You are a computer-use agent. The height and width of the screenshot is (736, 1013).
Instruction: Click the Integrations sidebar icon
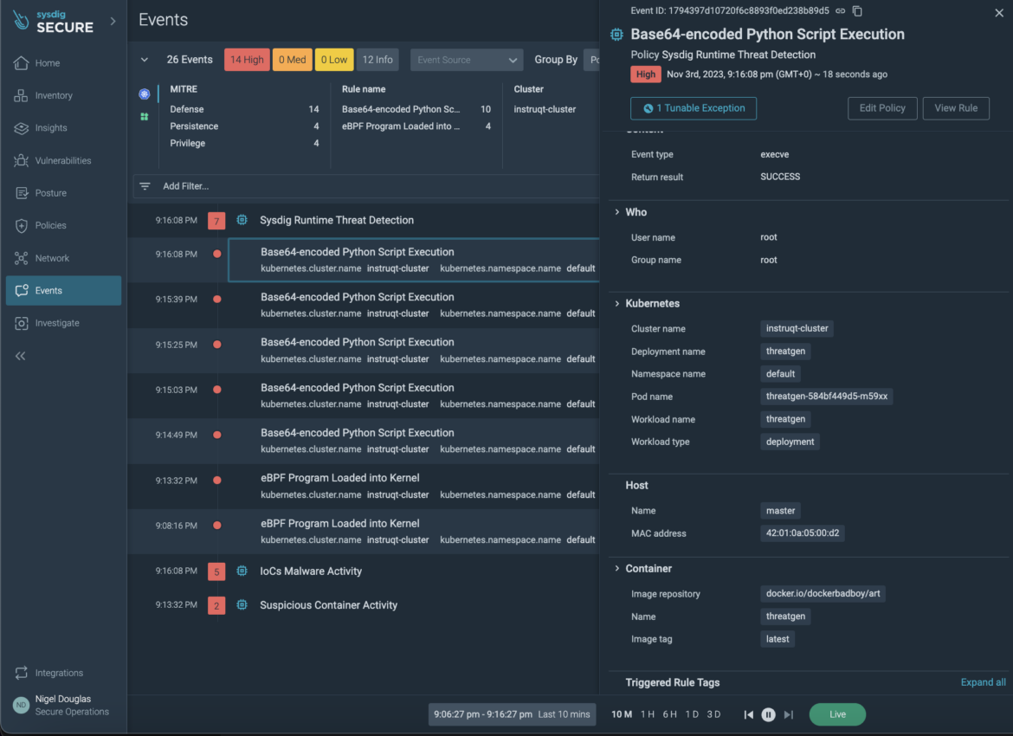click(22, 673)
